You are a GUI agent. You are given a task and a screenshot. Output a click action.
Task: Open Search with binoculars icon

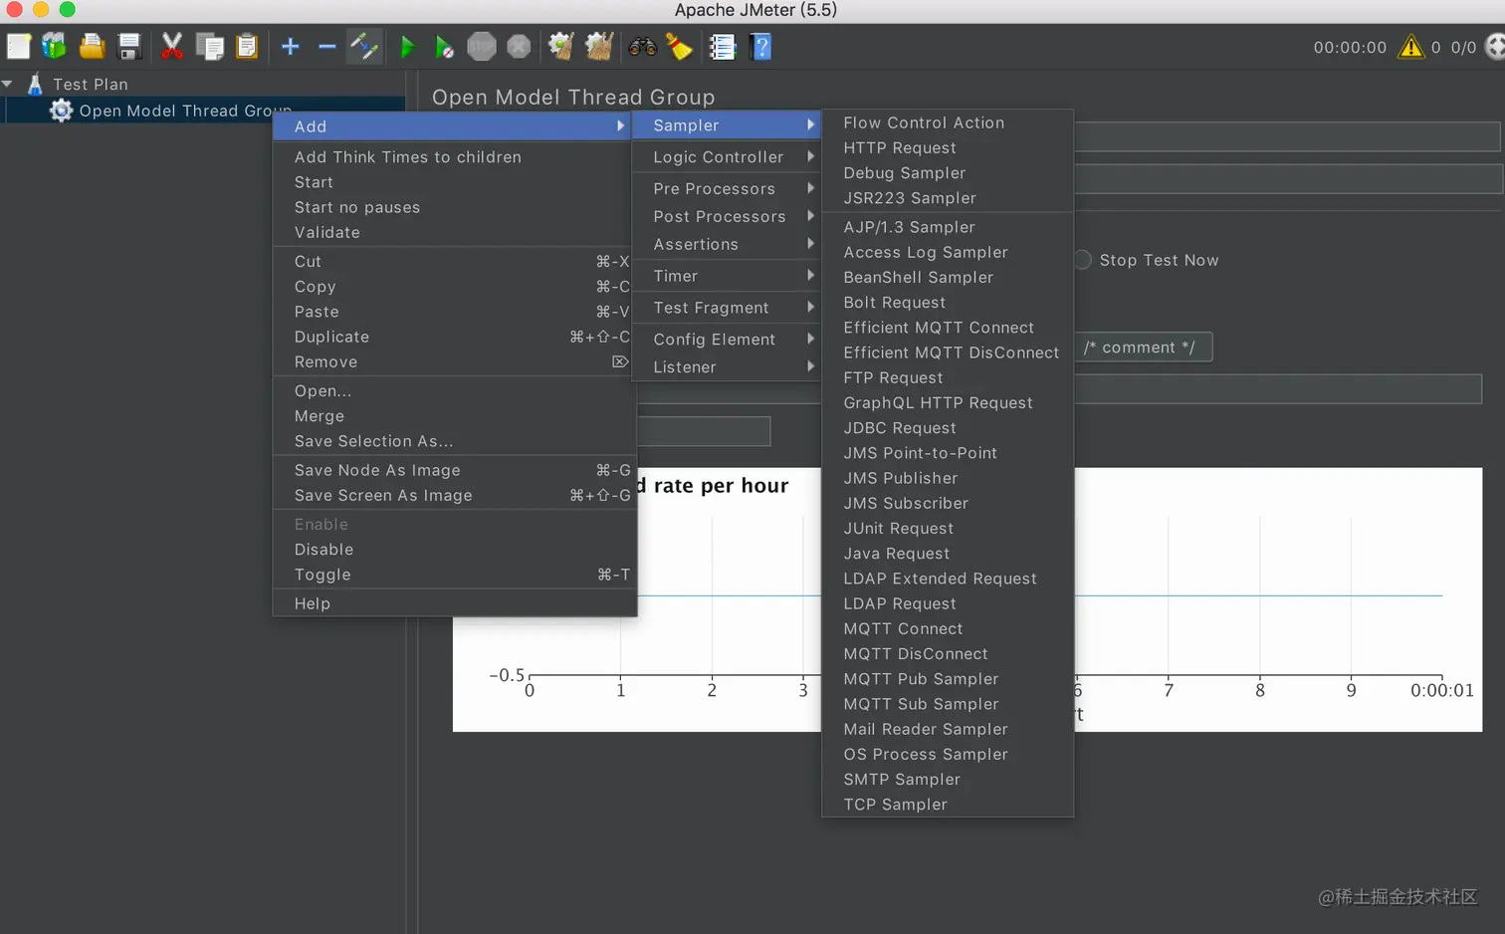[642, 46]
